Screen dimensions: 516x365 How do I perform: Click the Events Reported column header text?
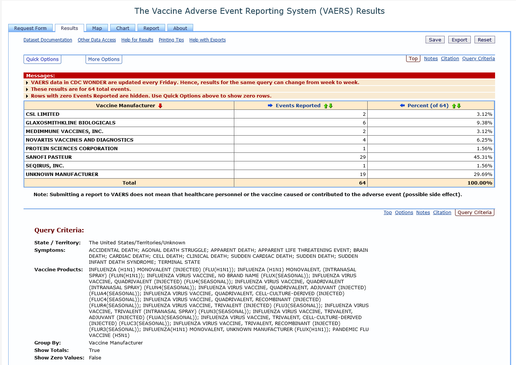[x=298, y=106]
